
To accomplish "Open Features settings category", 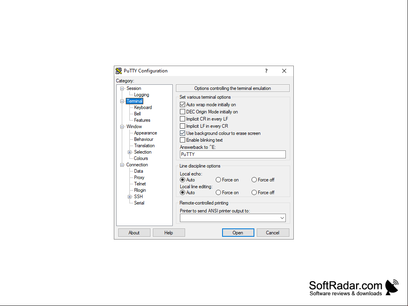I will pyautogui.click(x=142, y=120).
